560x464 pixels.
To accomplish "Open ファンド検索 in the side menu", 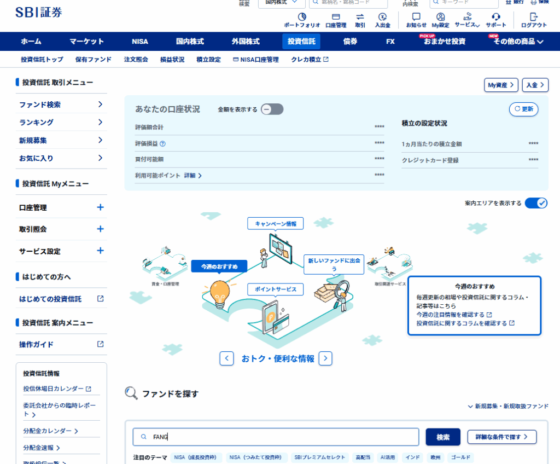I will pos(61,105).
